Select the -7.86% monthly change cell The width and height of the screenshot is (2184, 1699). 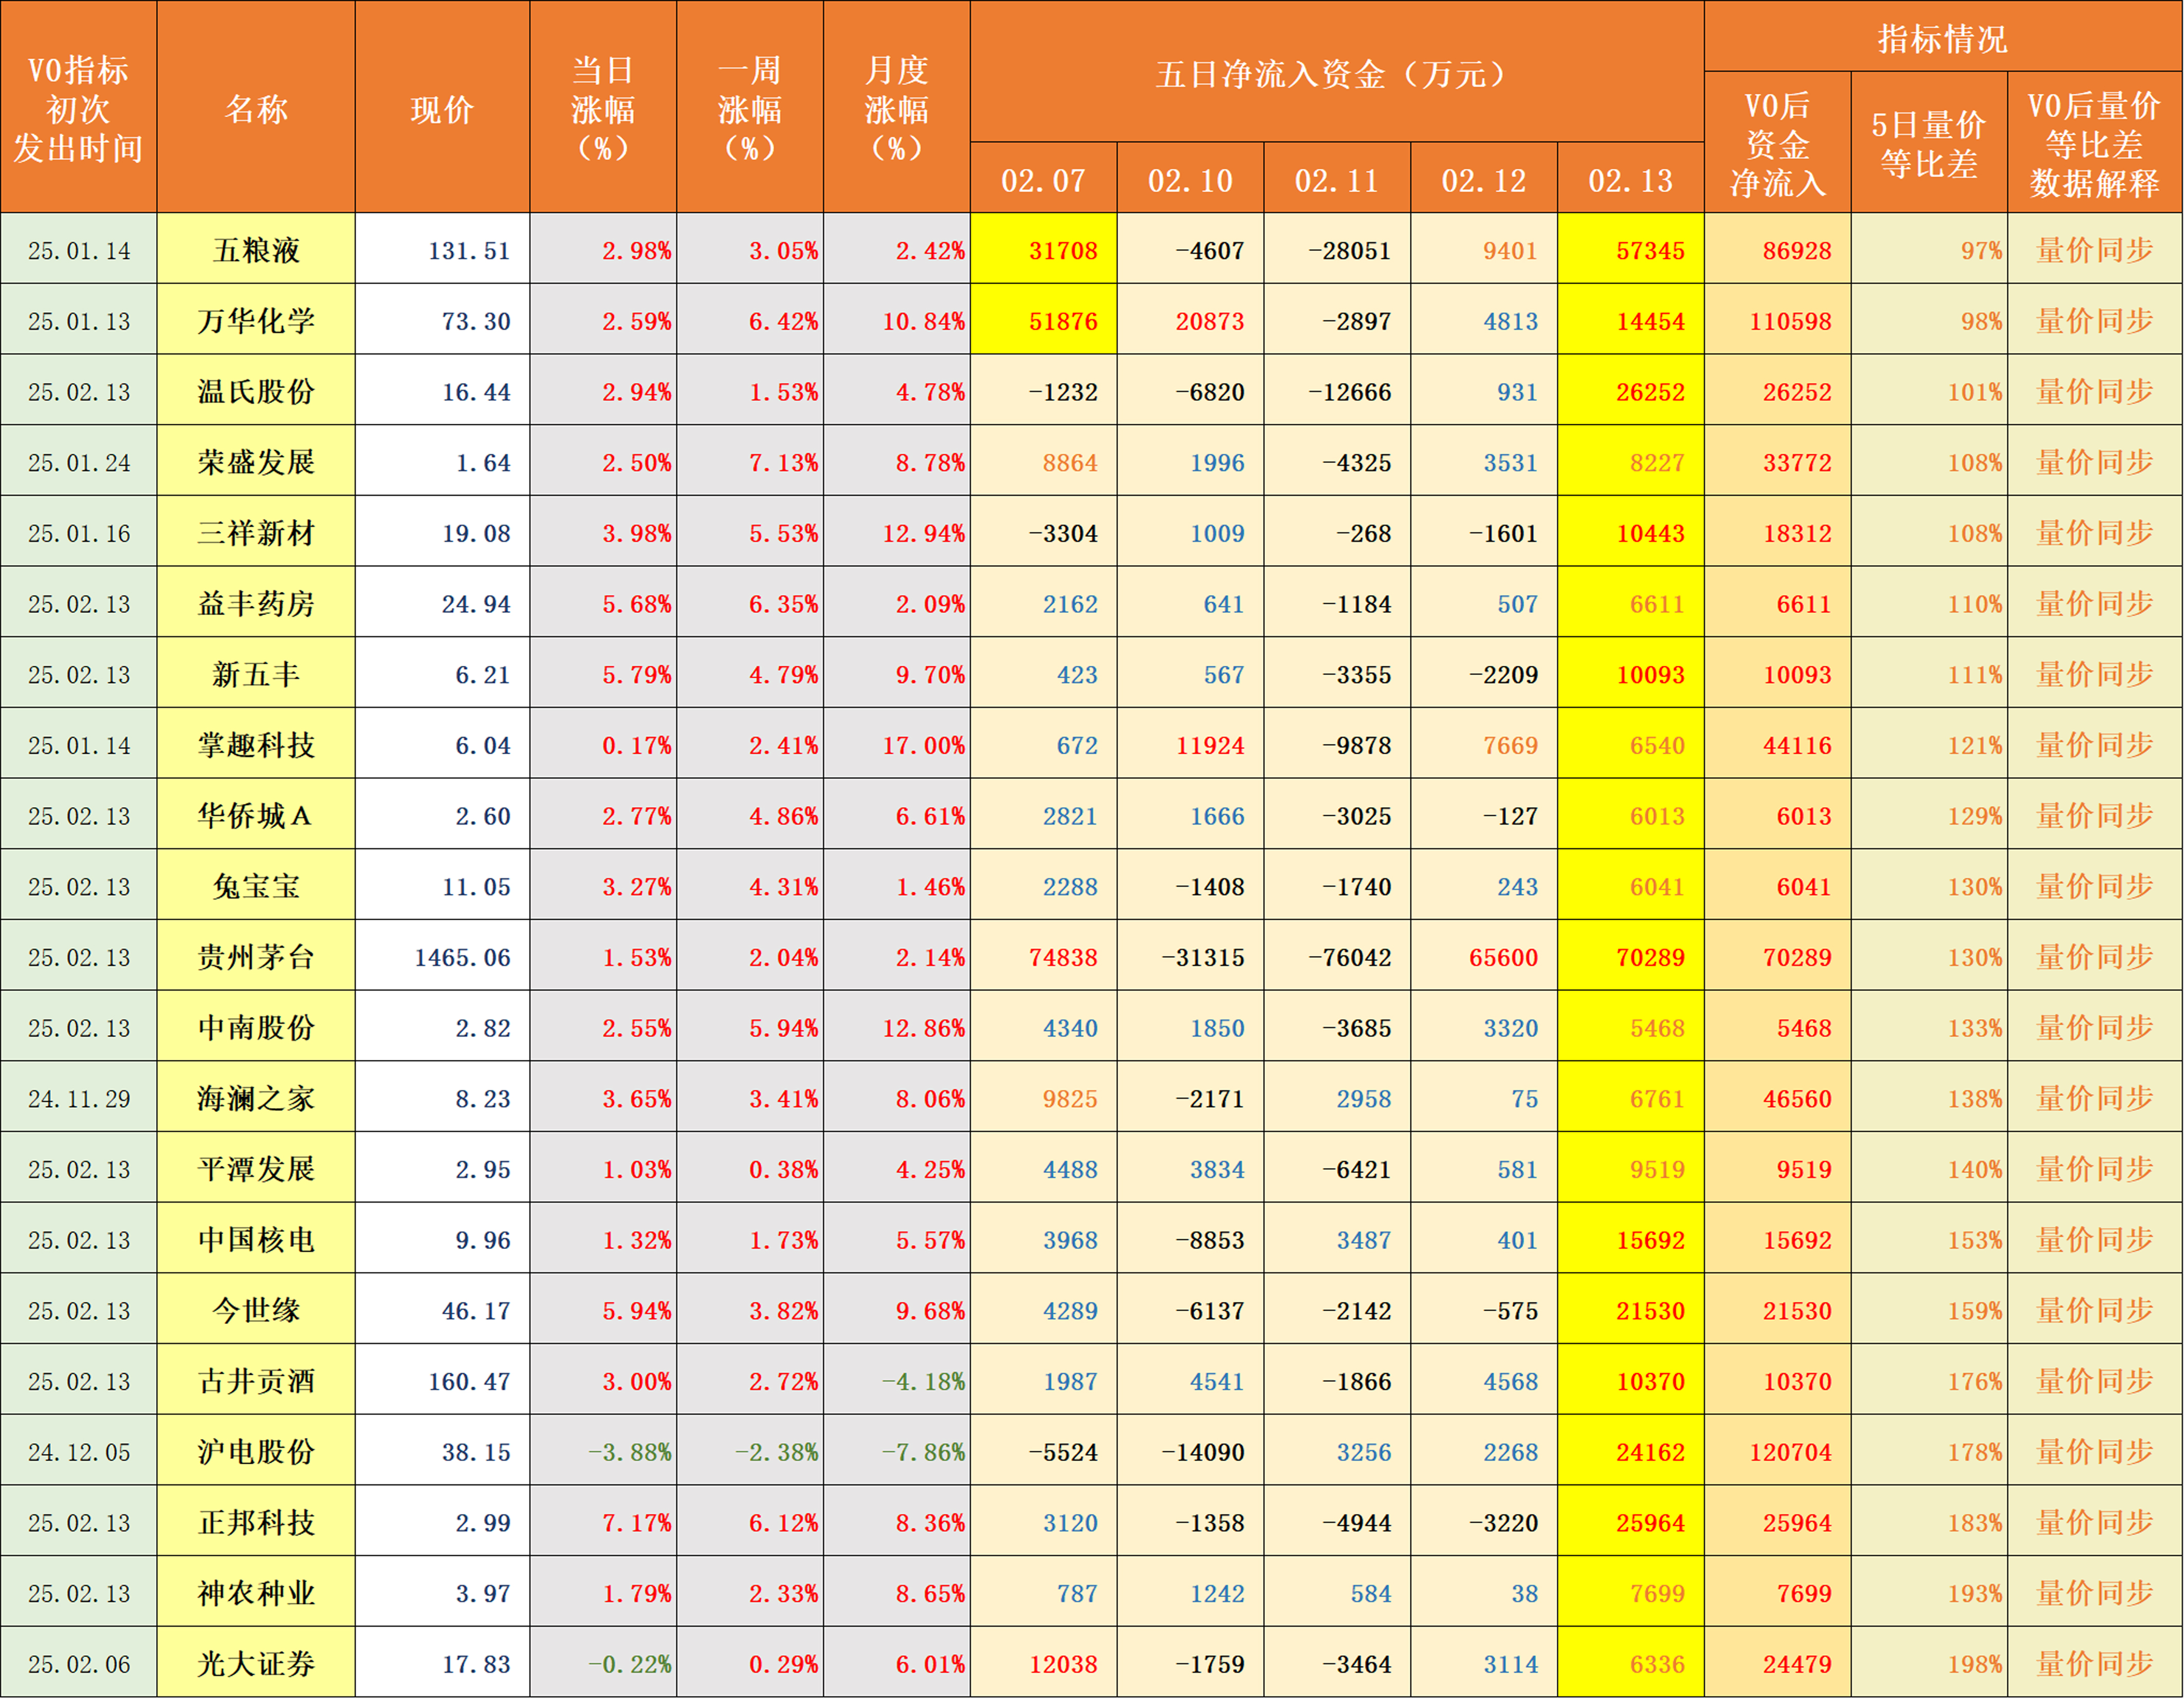[x=922, y=1451]
